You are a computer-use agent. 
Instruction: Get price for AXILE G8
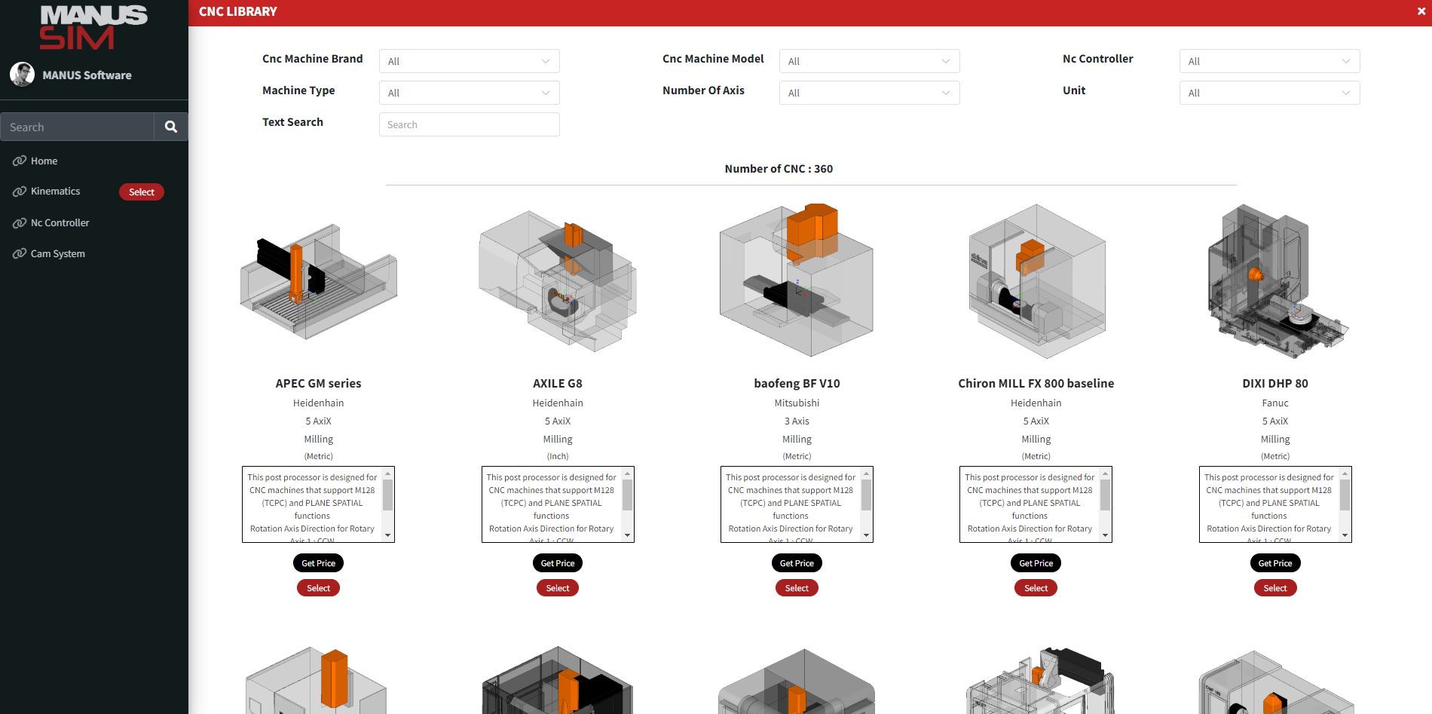click(x=557, y=563)
